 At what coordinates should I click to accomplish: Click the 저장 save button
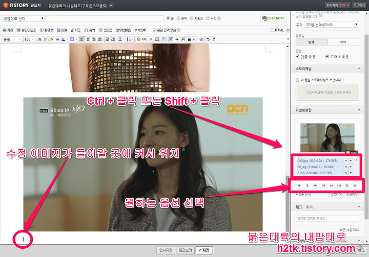(x=204, y=250)
